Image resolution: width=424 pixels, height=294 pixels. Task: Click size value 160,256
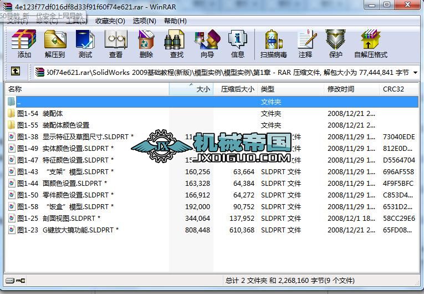pos(197,171)
